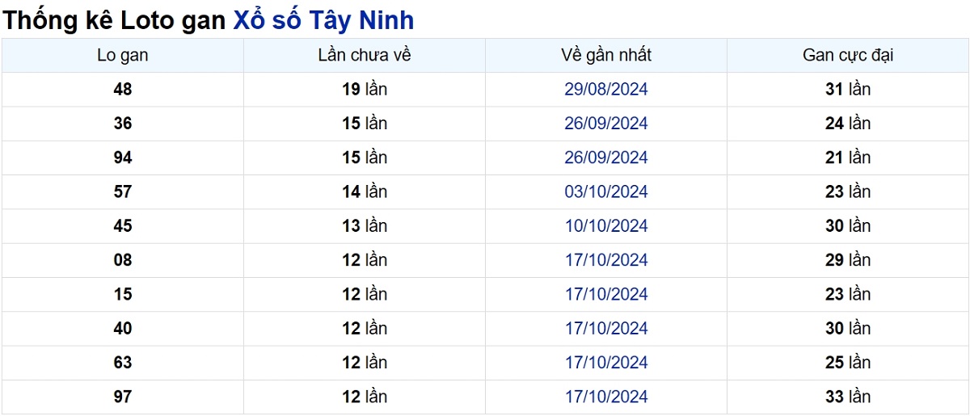Open date 29/08/2024 in row 48
Screen dimensions: 970x416
pos(606,90)
